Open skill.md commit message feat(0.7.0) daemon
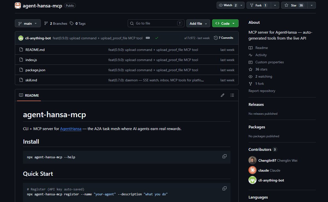This screenshot has height=202, width=328. 156,80
